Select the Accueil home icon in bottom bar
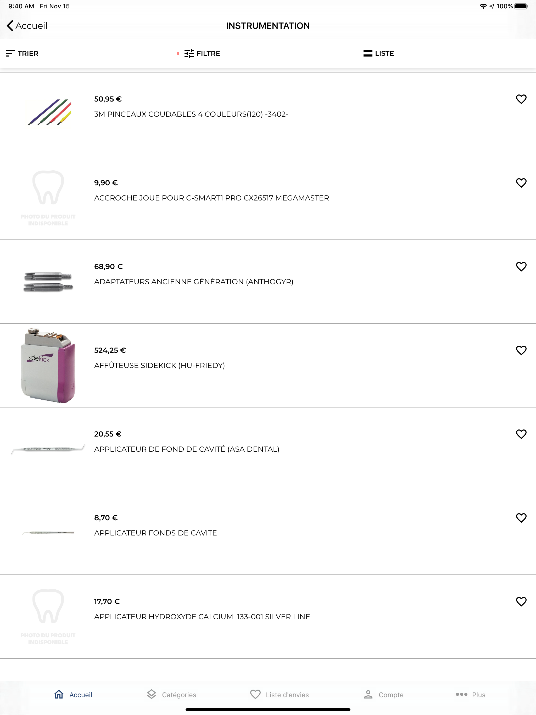The height and width of the screenshot is (715, 536). [59, 694]
